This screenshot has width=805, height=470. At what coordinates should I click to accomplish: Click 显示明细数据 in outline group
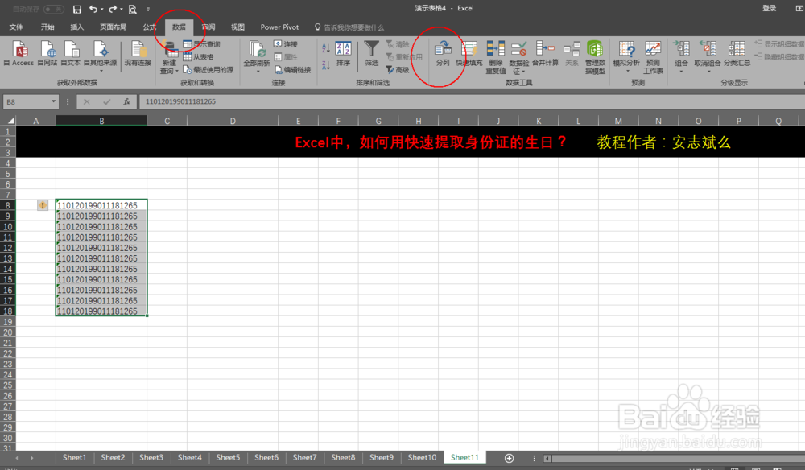click(779, 44)
